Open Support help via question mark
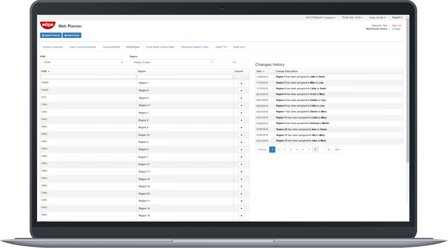 (x=401, y=17)
